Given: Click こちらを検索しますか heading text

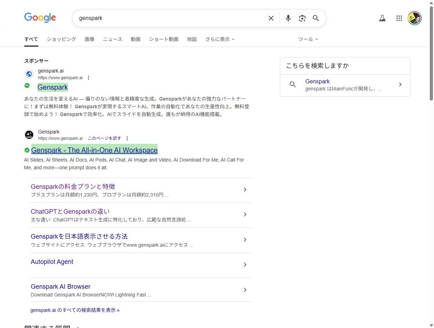Looking at the screenshot, I should point(317,66).
